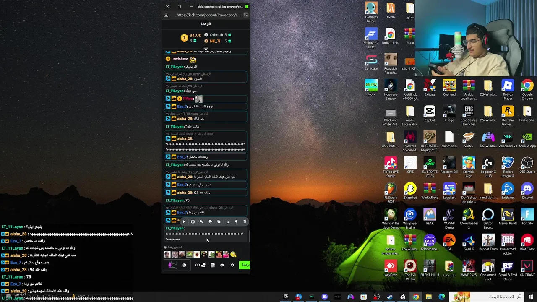Open Cuphead desktop shortcut

(x=449, y=88)
